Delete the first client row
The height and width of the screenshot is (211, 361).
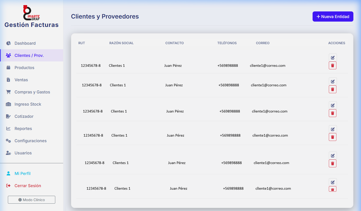[x=333, y=66]
